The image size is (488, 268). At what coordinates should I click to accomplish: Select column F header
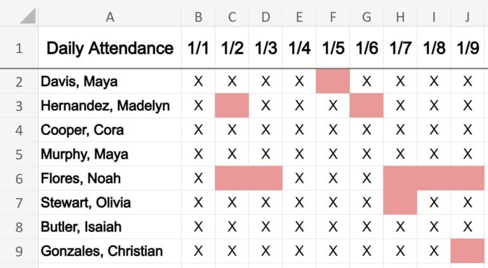pyautogui.click(x=333, y=17)
